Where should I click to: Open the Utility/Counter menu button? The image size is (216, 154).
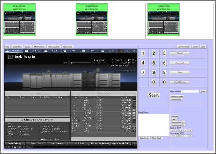coord(54,47)
